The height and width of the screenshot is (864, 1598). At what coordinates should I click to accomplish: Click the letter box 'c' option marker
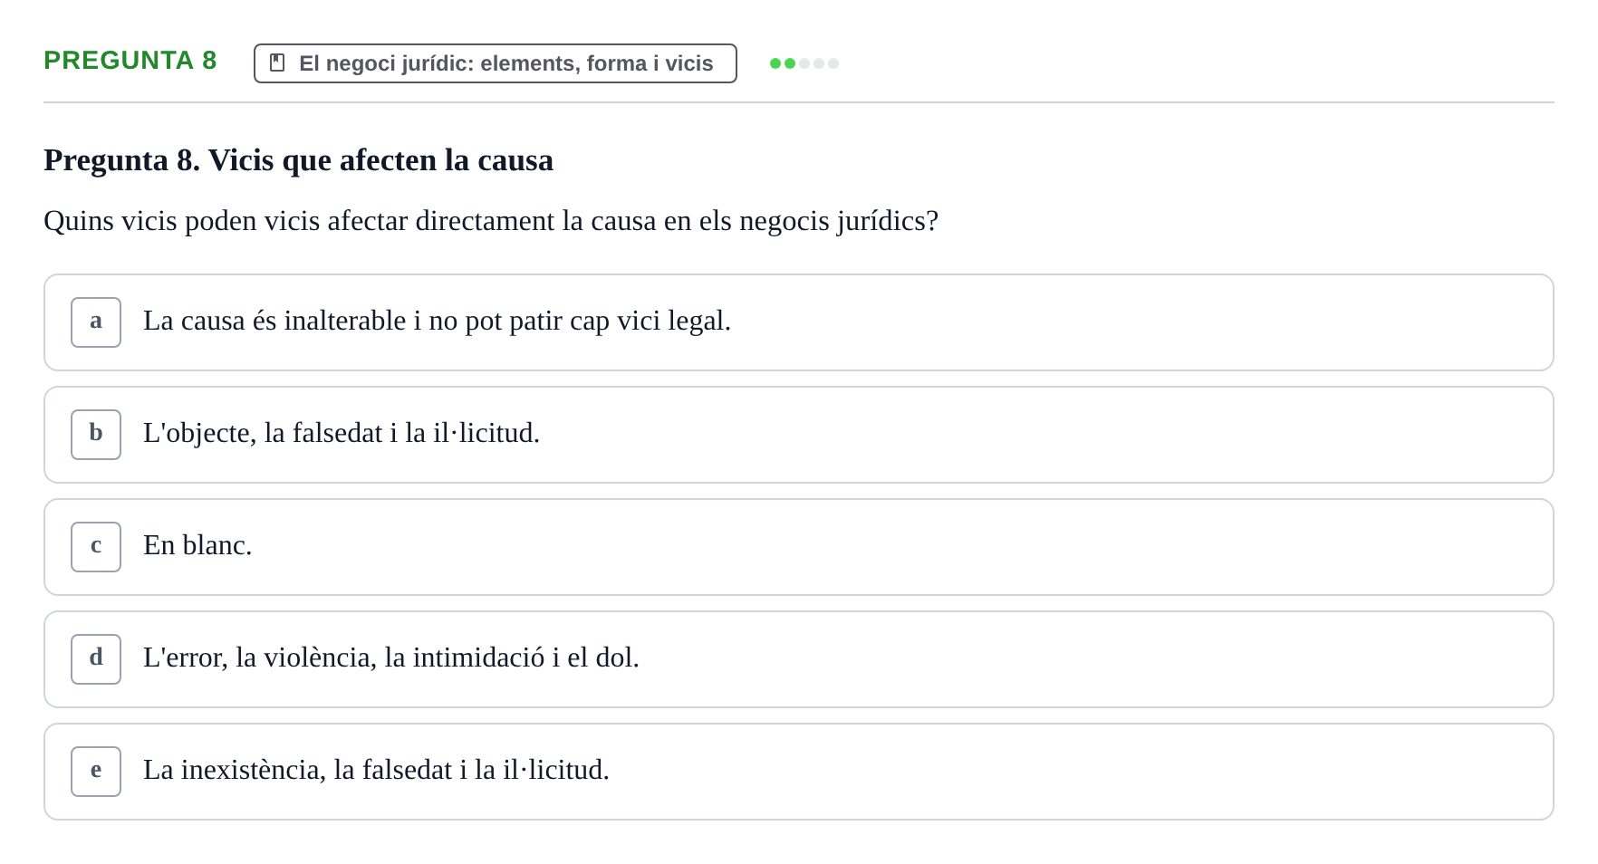pos(96,547)
